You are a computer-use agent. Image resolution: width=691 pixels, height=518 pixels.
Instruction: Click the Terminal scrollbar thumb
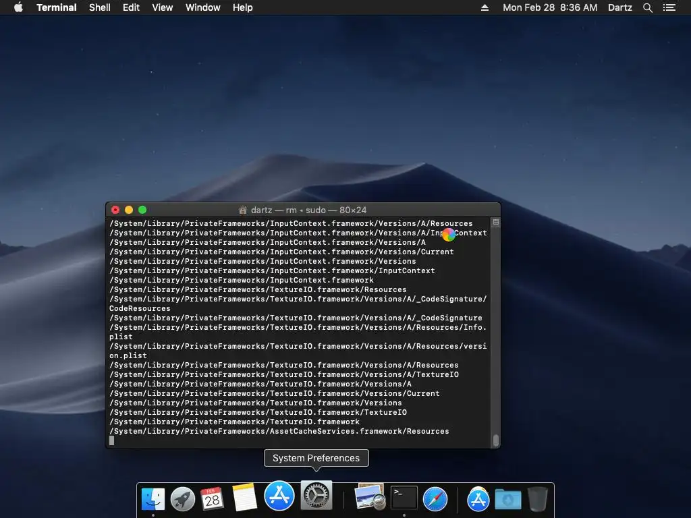tap(496, 440)
